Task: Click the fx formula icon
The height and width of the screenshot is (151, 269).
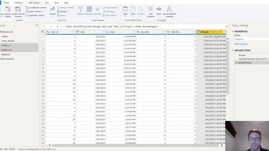Action: (57, 26)
